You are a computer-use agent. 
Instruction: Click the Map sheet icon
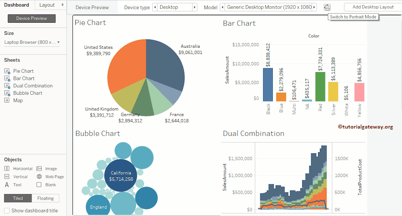click(7, 101)
